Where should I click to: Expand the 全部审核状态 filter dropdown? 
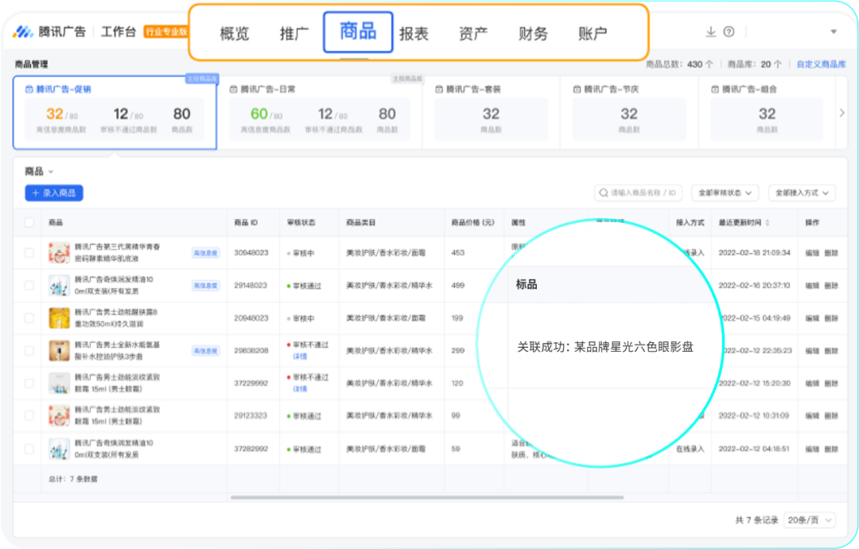coord(725,193)
